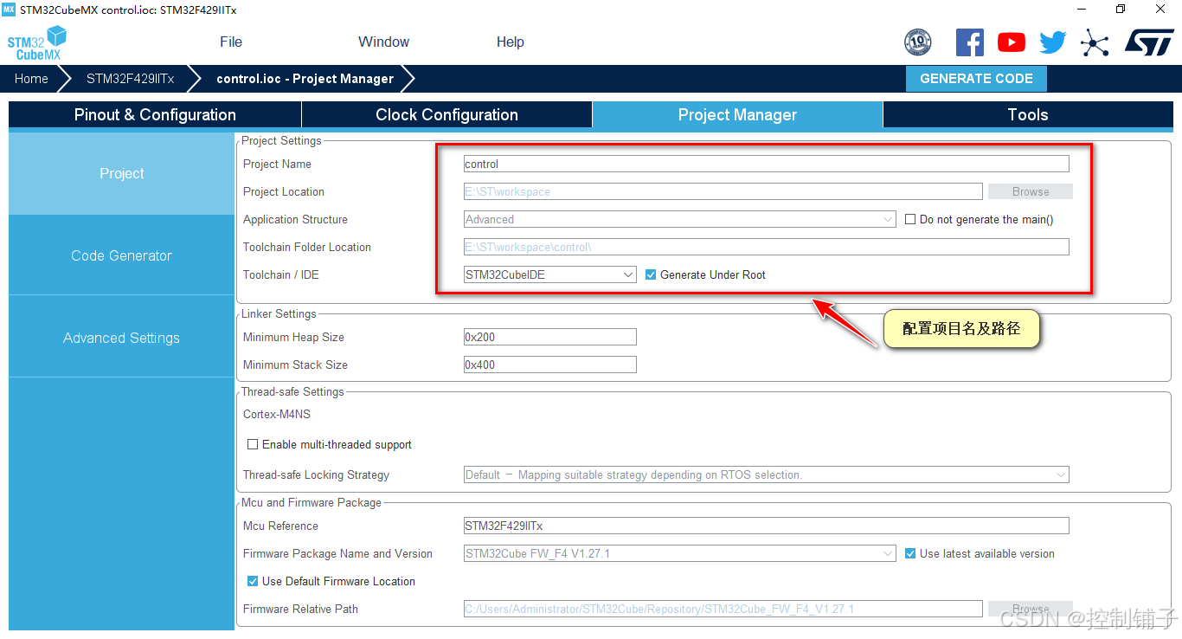Open Thread-safe Locking Strategy dropdown
Screen dimensions: 1182x639
point(767,474)
